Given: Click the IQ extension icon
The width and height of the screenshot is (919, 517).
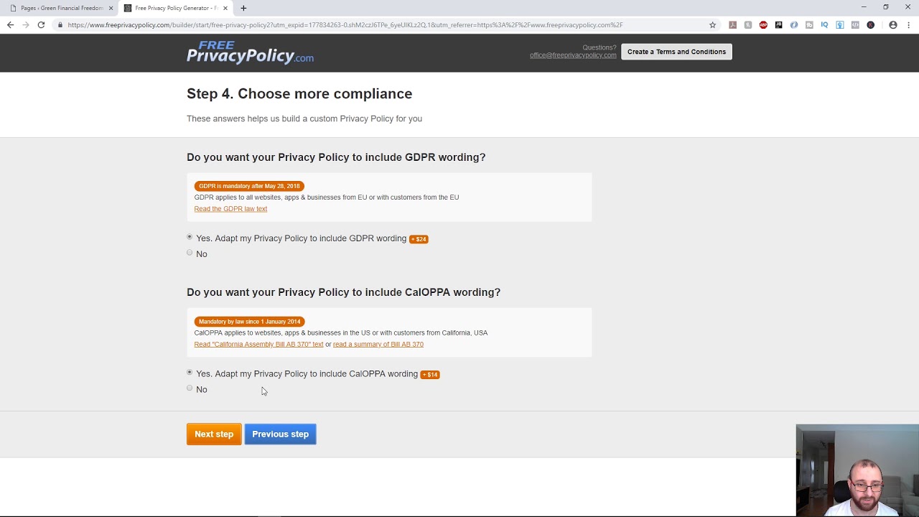Looking at the screenshot, I should point(824,25).
